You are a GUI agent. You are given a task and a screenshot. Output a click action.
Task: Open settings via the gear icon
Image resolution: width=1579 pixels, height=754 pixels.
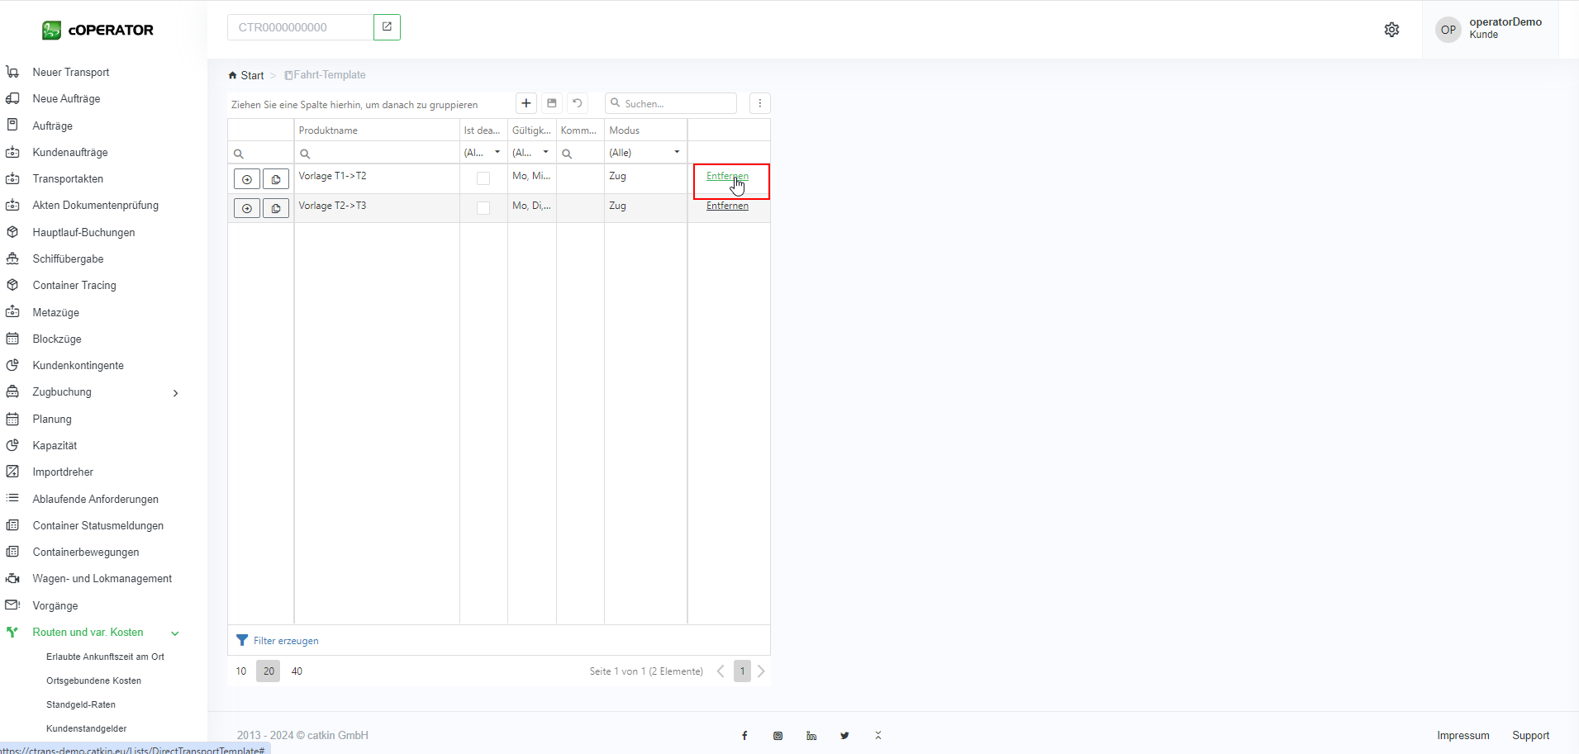[1391, 30]
